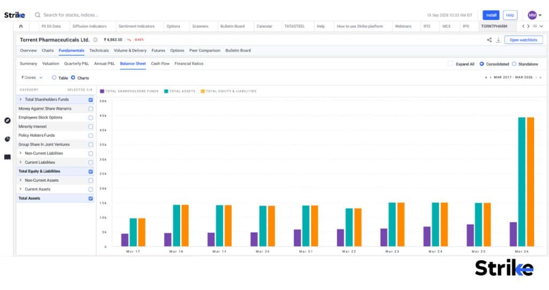Check Employees Stock Options checkbox

click(91, 118)
